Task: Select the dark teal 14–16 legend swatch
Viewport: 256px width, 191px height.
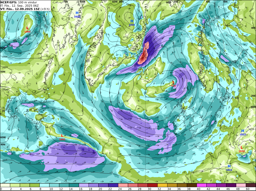Action: coord(74,185)
